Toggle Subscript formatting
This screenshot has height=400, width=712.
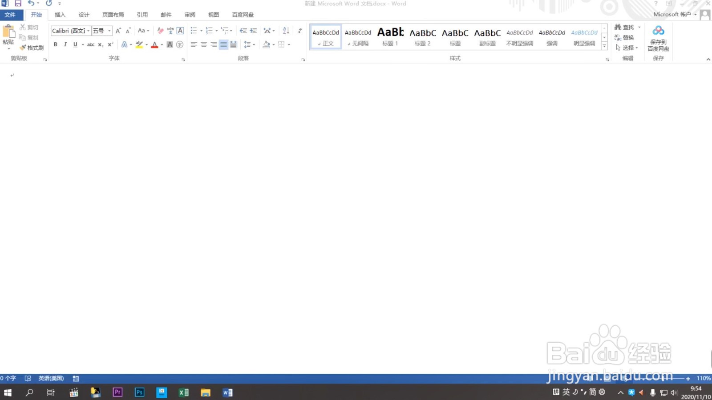tap(101, 44)
